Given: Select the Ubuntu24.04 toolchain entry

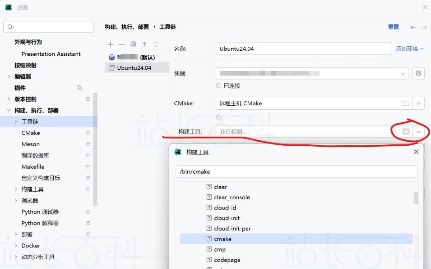Looking at the screenshot, I should coord(137,67).
